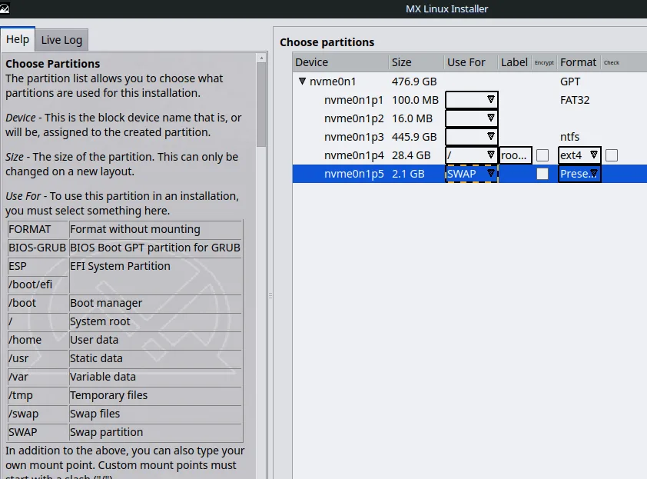This screenshot has height=479, width=647.
Task: Select the nvme0n1p1 partition row
Action: tap(469, 100)
